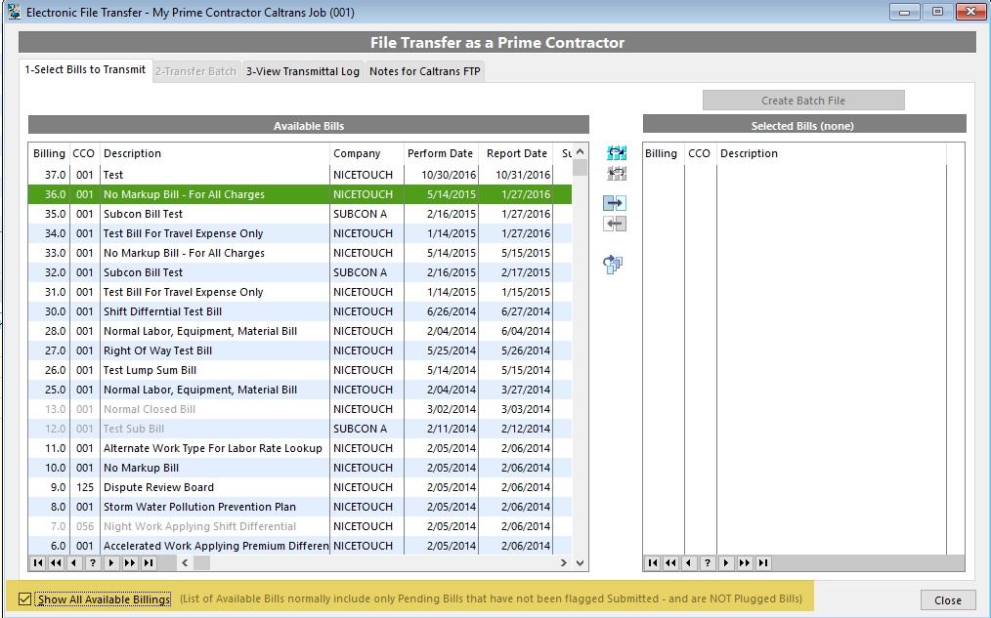The image size is (991, 618).
Task: Click the vertical scrollbar down arrow of Available Bills
Action: click(x=581, y=563)
